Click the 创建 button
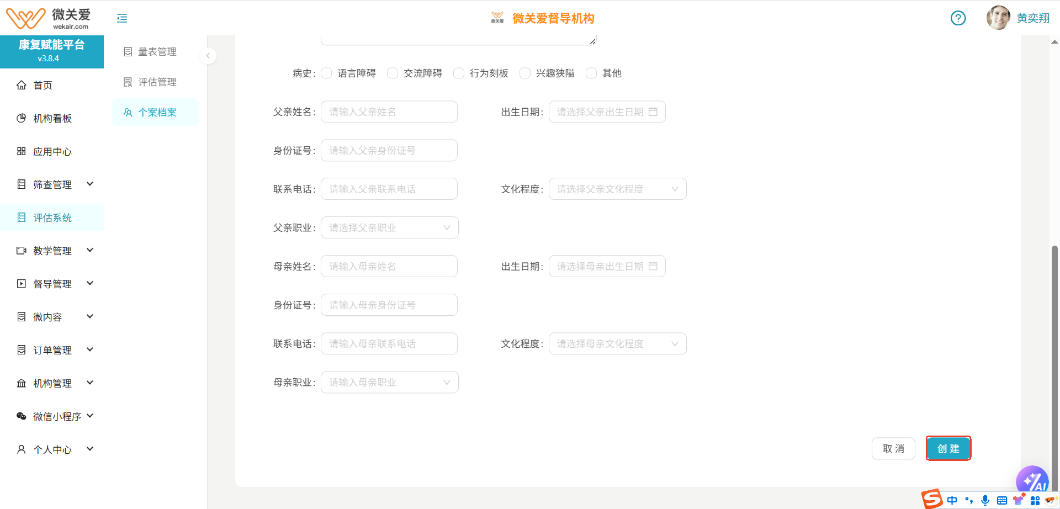 948,448
